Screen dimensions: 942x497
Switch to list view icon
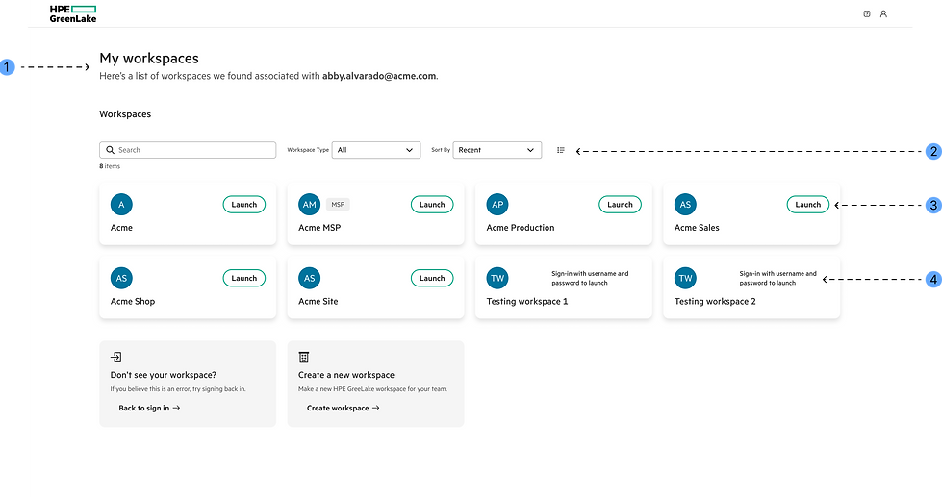561,150
